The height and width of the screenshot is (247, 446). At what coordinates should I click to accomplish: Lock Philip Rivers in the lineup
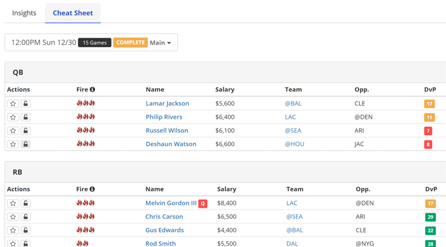25,117
